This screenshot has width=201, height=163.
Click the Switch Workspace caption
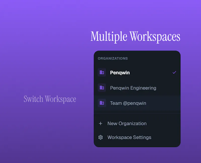(x=50, y=99)
